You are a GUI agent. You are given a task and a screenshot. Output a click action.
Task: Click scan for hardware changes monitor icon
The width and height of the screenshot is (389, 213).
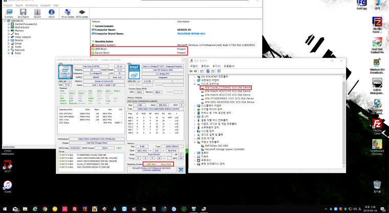pos(219,71)
